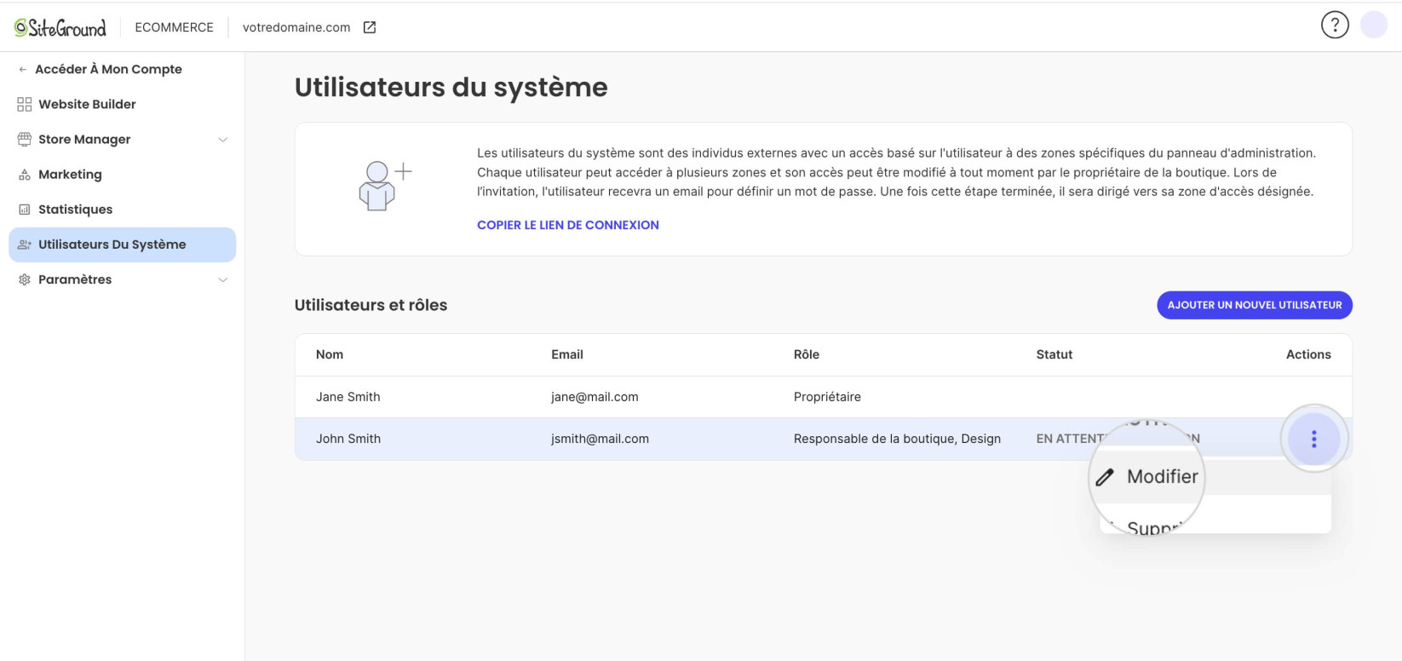The width and height of the screenshot is (1402, 661).
Task: Open the three-dot actions menu for John Smith
Action: pyautogui.click(x=1313, y=439)
